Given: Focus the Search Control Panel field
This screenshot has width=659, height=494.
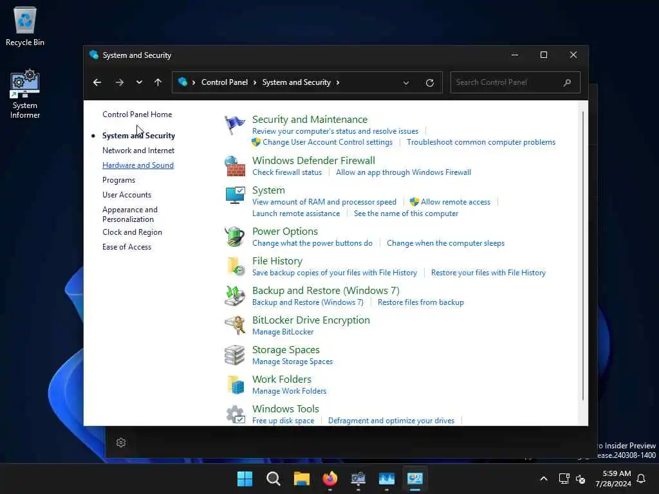Looking at the screenshot, I should click(515, 82).
